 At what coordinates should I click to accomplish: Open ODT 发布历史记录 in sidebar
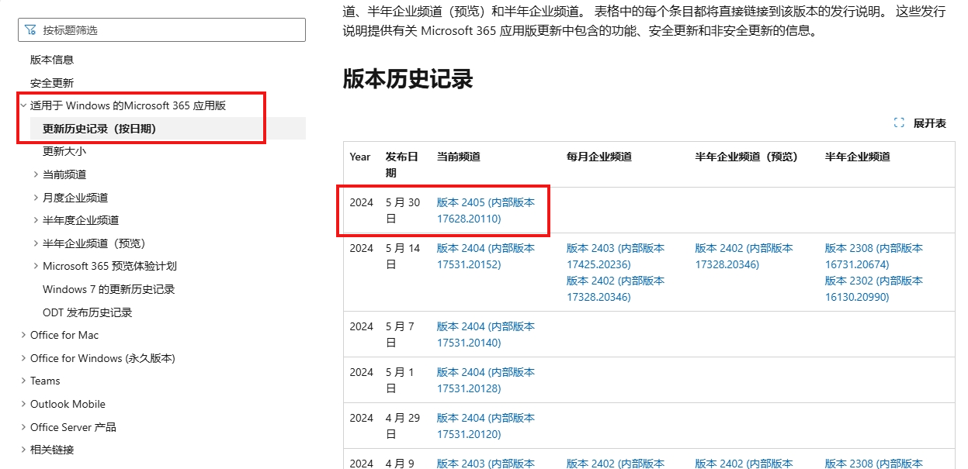[x=88, y=312]
